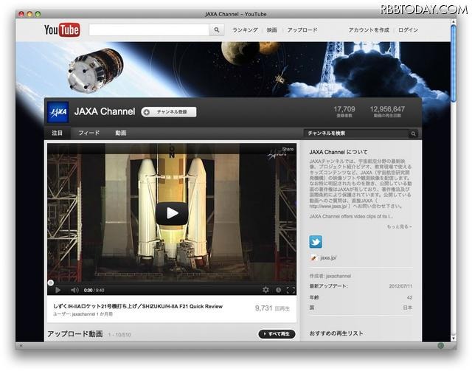Click the large play button on video
Viewport: 472px width, 371px height.
(172, 213)
